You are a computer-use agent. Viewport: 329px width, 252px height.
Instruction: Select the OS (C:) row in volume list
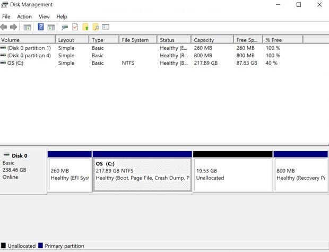[15, 63]
